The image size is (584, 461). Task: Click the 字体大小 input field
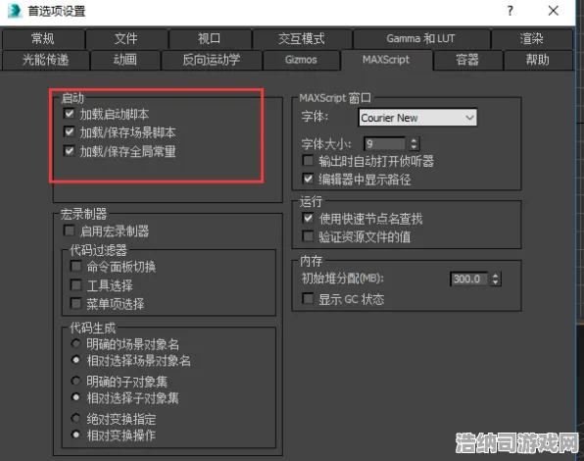[385, 144]
